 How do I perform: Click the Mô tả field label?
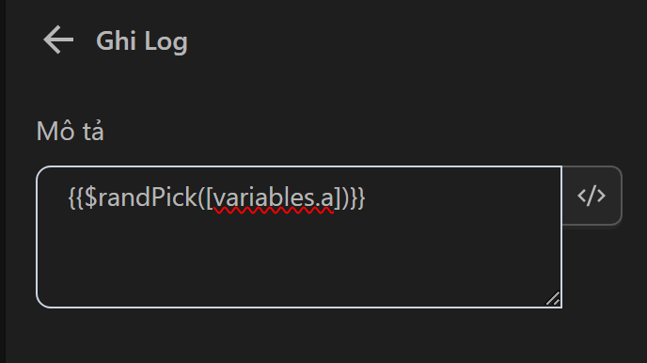(x=71, y=131)
